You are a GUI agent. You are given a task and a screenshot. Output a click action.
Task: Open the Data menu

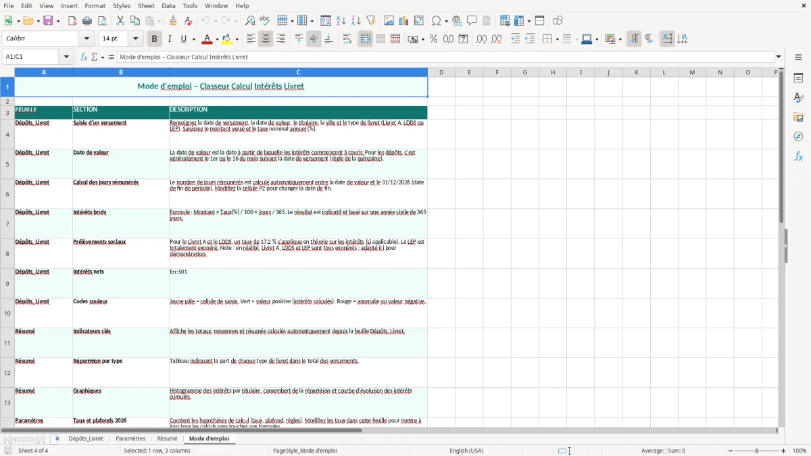(x=168, y=5)
